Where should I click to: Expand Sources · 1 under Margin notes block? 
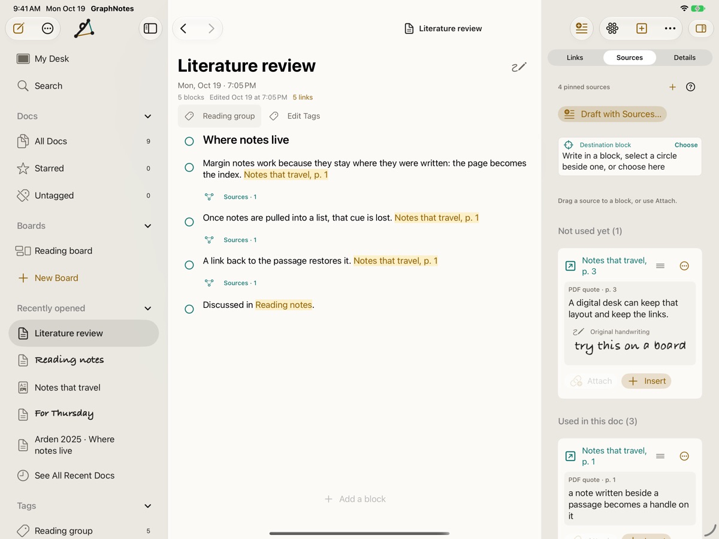click(x=231, y=196)
